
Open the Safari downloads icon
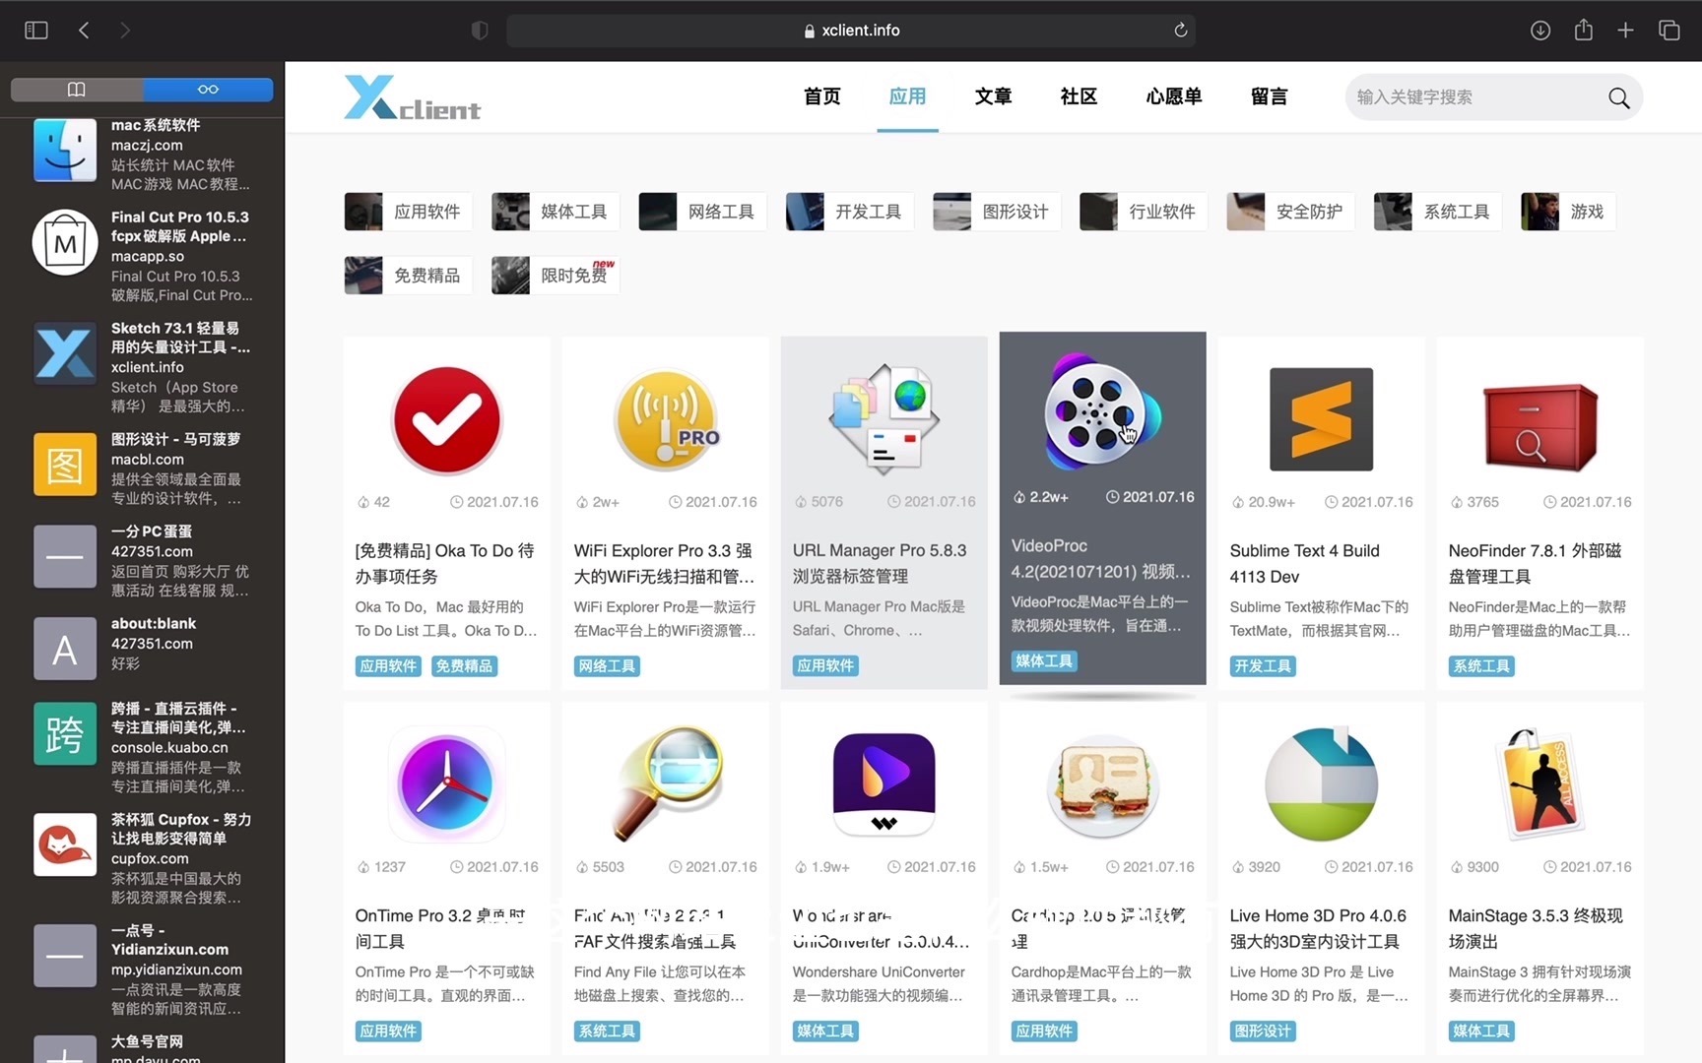click(x=1540, y=31)
